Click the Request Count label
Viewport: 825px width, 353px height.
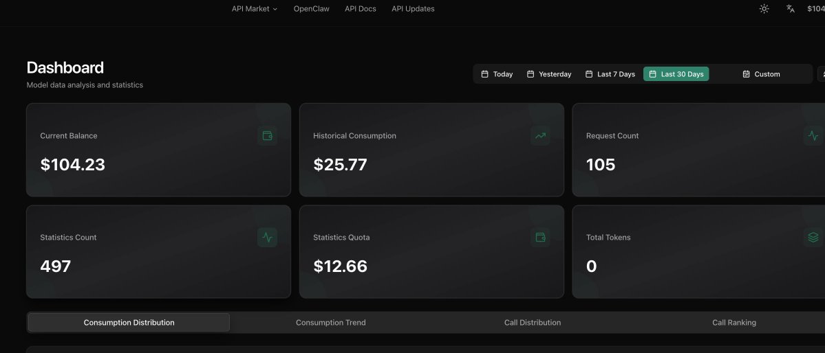pos(612,135)
